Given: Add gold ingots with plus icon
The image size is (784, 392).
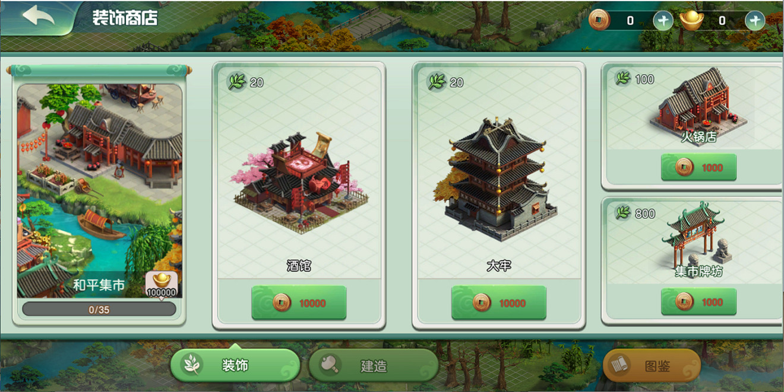Looking at the screenshot, I should pyautogui.click(x=755, y=21).
